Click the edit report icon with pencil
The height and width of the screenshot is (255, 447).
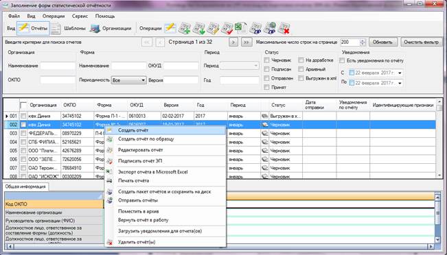[x=213, y=28]
